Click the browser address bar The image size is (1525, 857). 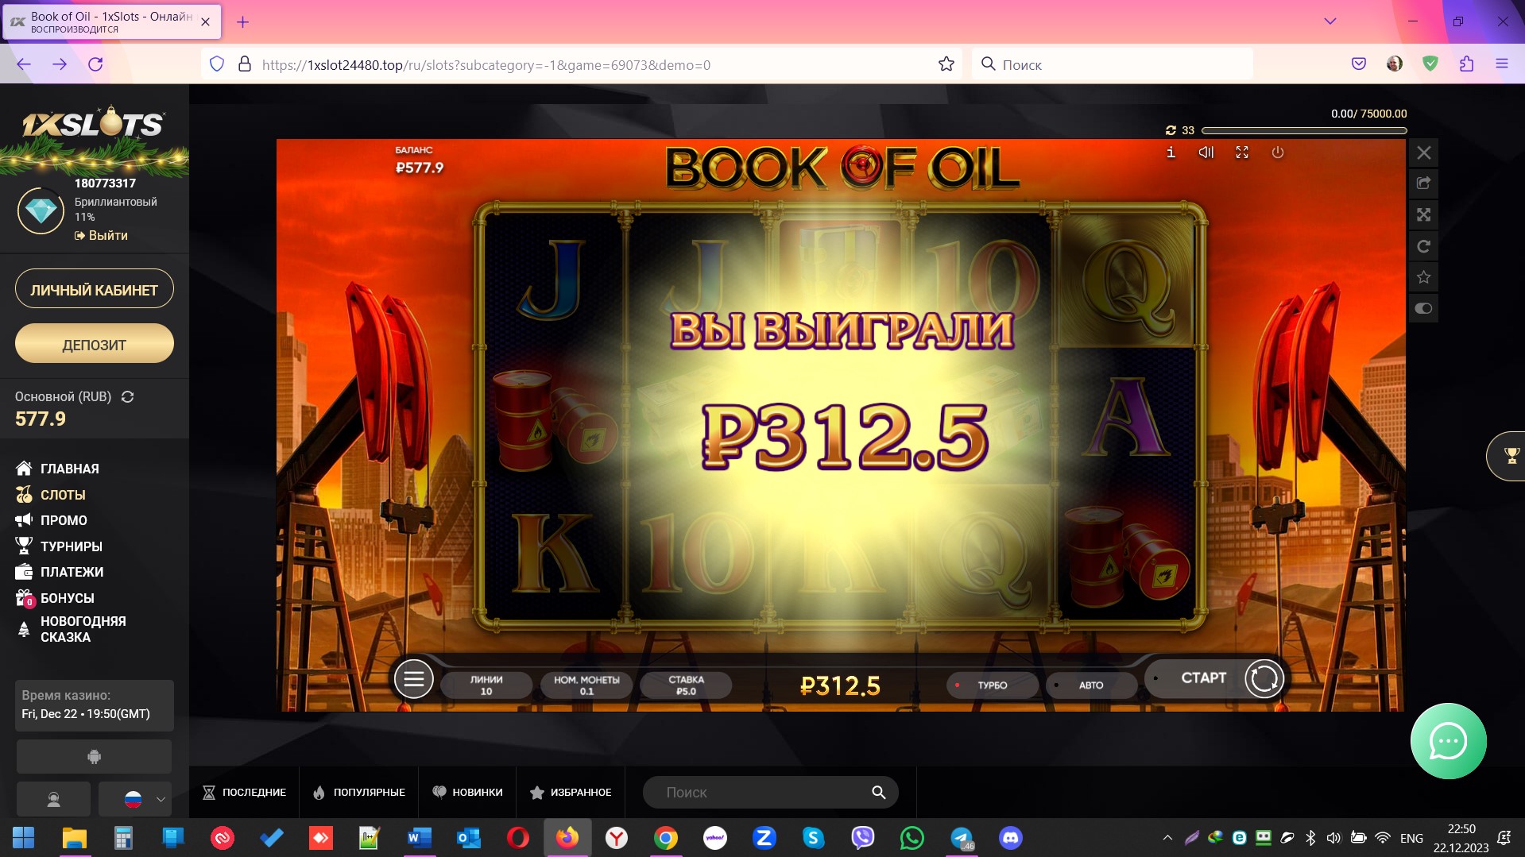click(580, 64)
